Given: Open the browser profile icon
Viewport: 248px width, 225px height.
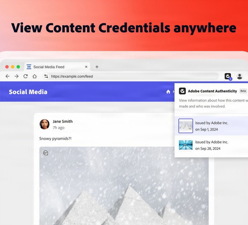Looking at the screenshot, I should tap(239, 76).
